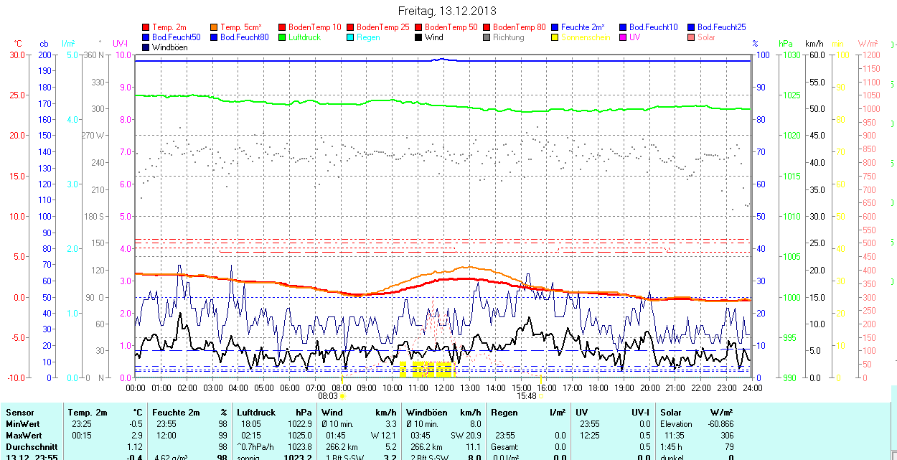Click the yellow Sonnenschein legend swatch
Viewport: 897px width, 460px height.
click(x=555, y=37)
